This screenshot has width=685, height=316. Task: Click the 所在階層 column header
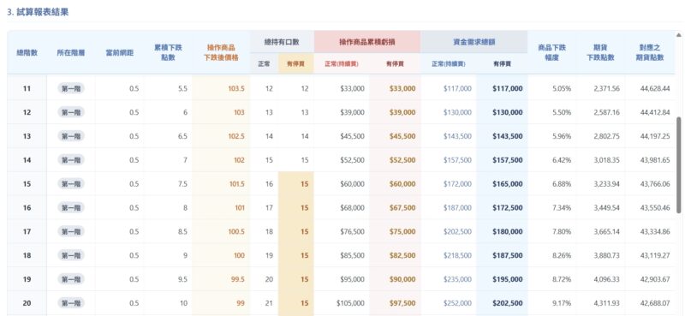pos(71,52)
